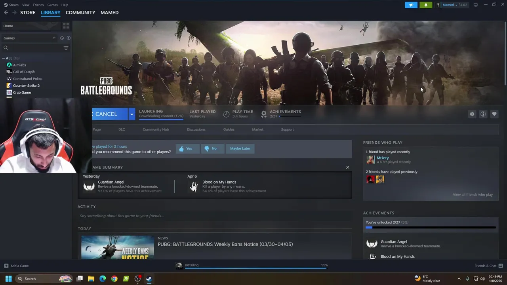507x285 pixels.
Task: Click the Crab Game game icon
Action: coord(9,92)
